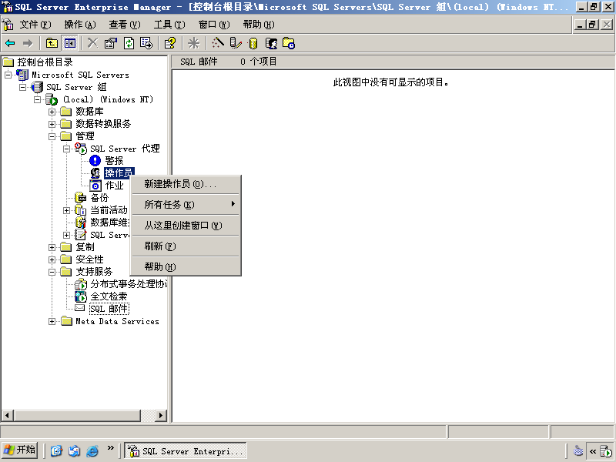
Task: Collapse the SQL Server 组 node
Action: click(23, 87)
